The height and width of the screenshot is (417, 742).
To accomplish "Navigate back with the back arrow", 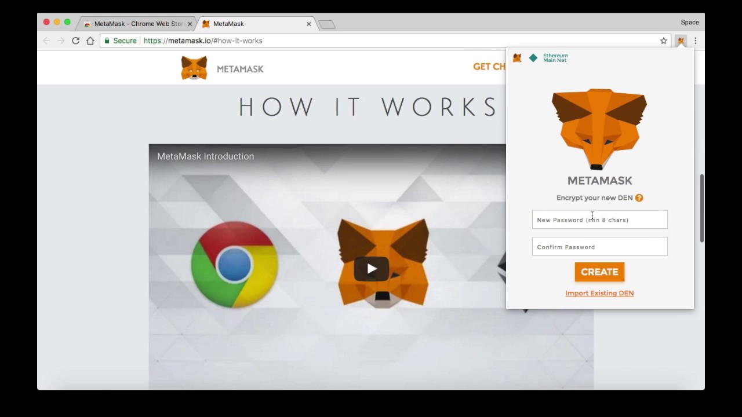I will tap(46, 41).
